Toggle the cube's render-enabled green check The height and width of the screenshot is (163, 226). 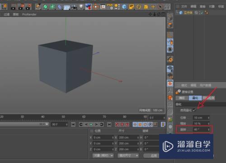coord(201,13)
